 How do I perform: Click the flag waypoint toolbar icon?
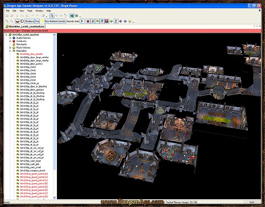tap(116, 21)
